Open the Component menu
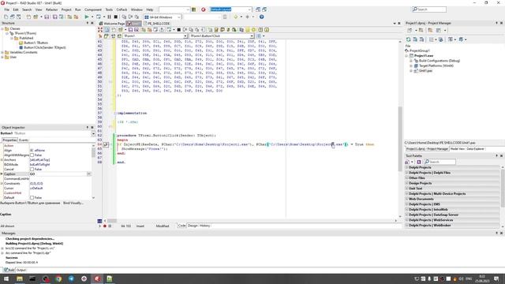Viewport: 505px width, 284px height. 93,9
